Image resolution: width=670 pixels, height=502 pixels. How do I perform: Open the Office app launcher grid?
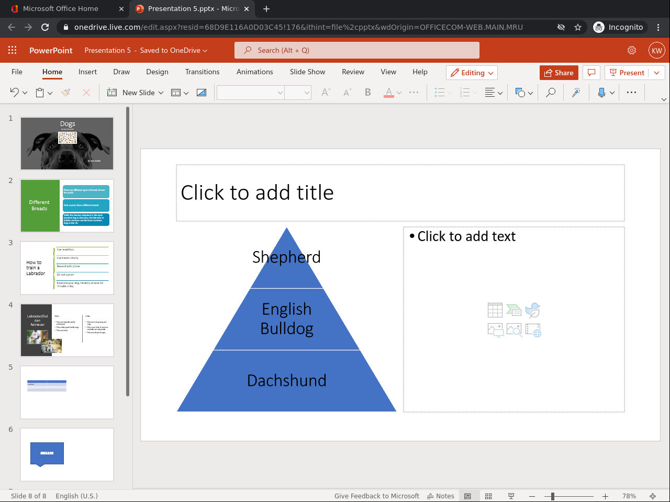tap(13, 50)
